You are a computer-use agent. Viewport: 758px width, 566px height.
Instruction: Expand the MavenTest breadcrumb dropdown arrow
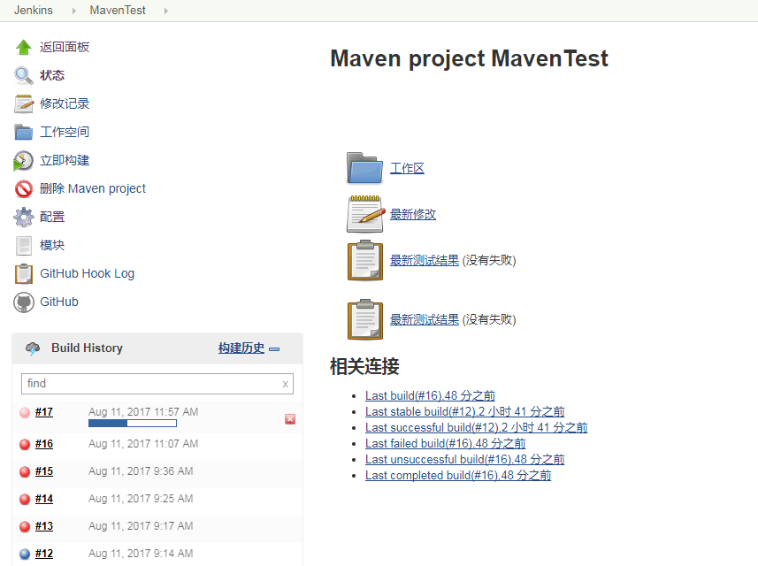(165, 11)
